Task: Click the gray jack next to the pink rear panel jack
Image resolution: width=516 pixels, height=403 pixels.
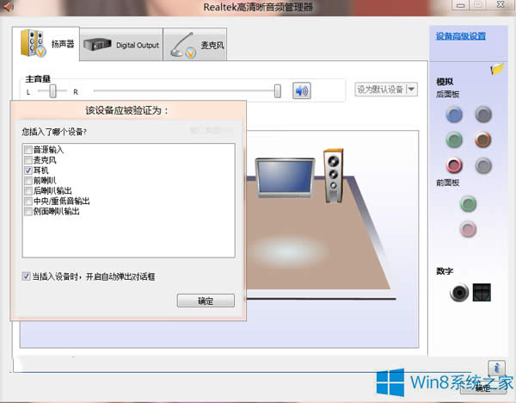Action: (x=483, y=165)
